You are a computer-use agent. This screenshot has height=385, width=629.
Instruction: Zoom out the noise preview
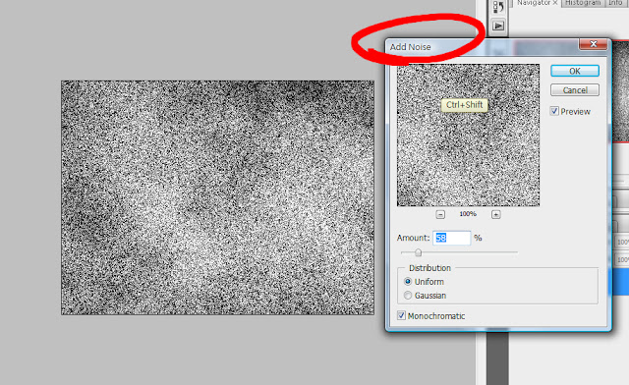[x=440, y=214]
